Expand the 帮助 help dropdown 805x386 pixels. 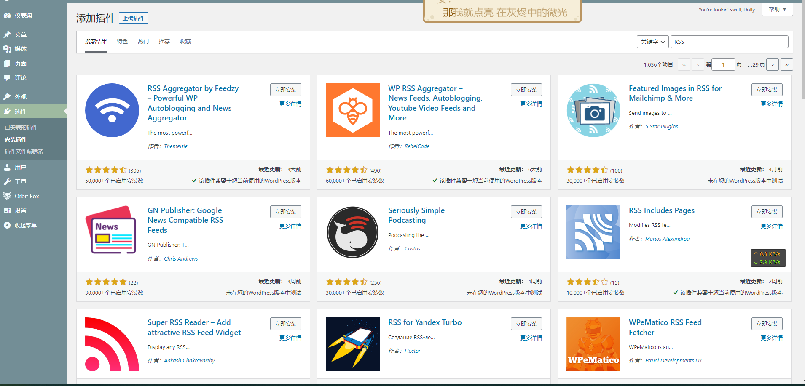777,9
